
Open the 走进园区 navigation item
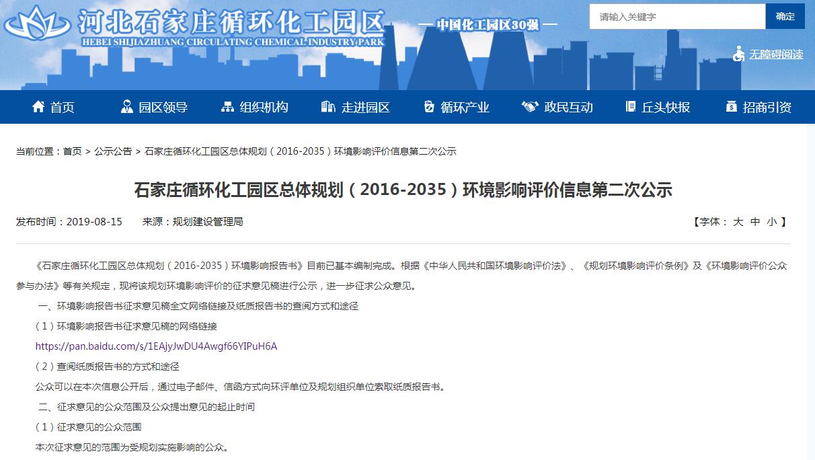click(x=366, y=107)
